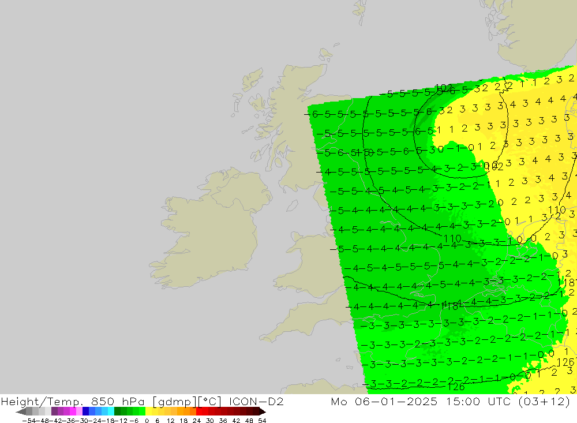577x423 pixels.
Task: Click the cyan legend swatch
Action: 111,411
